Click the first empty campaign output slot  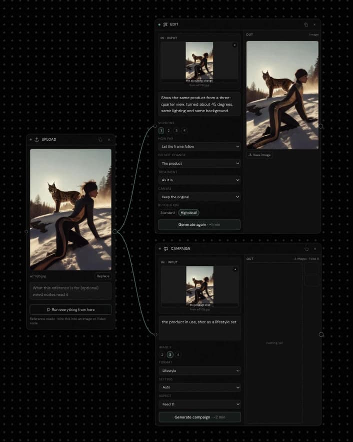[312, 268]
